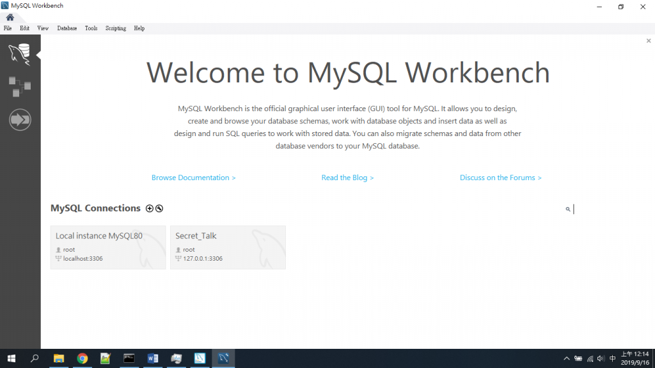Launch Google Chrome from taskbar

(x=83, y=358)
